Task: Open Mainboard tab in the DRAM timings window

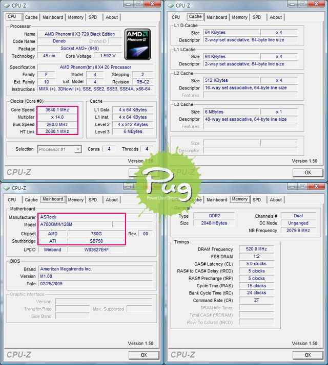Action: pyautogui.click(x=217, y=200)
